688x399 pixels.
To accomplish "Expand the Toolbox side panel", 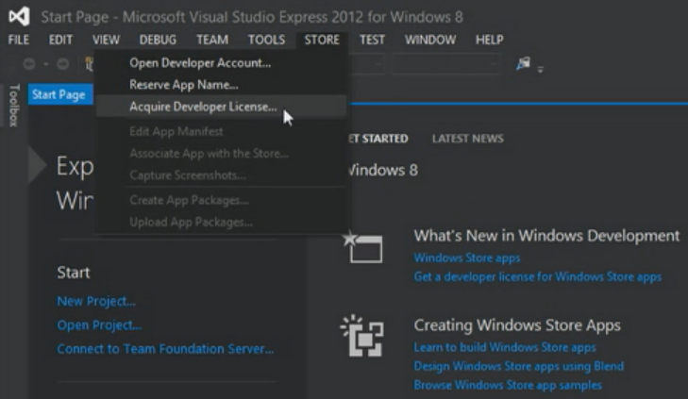I will pyautogui.click(x=14, y=106).
